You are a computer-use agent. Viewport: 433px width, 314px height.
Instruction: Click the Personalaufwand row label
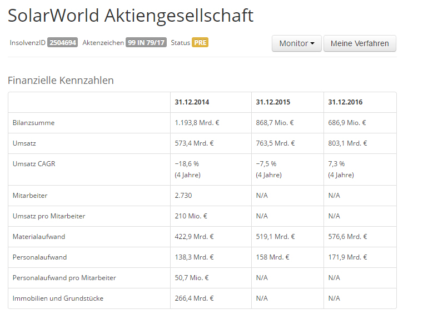coord(40,257)
